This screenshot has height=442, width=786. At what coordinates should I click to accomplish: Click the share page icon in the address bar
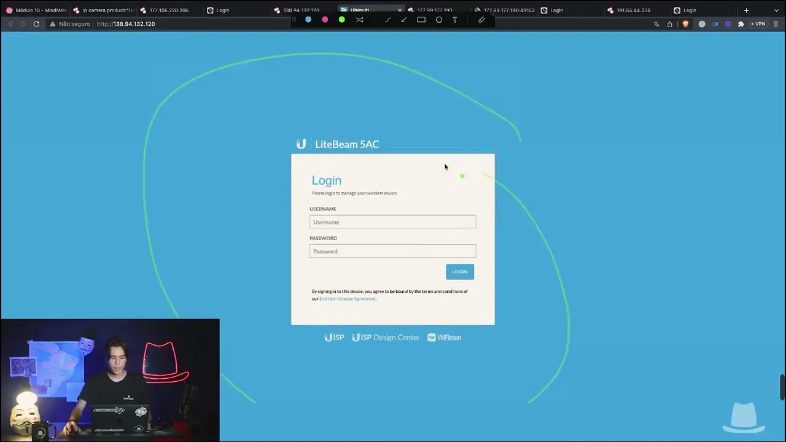click(x=669, y=24)
